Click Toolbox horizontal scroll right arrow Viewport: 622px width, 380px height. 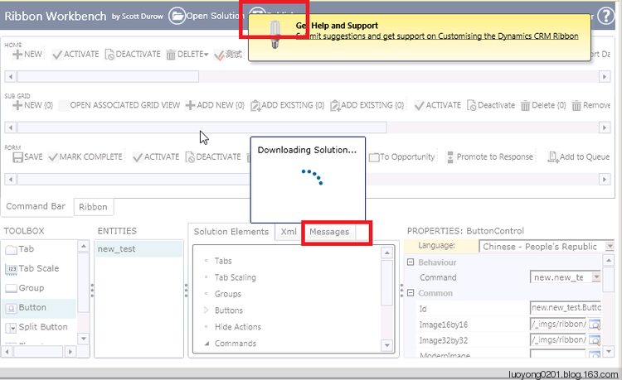[x=70, y=351]
